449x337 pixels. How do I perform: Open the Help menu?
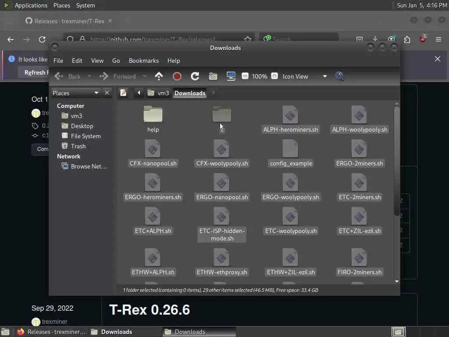click(x=174, y=61)
